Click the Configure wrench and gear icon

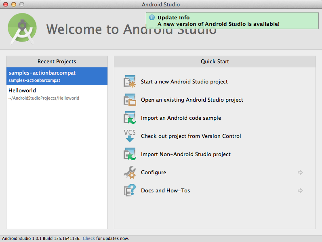point(130,172)
